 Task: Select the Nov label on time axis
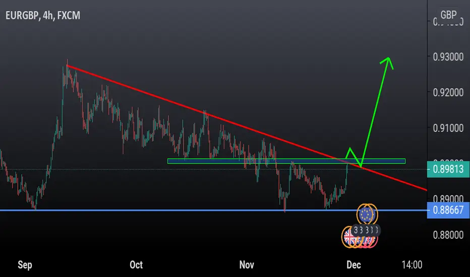click(x=247, y=265)
